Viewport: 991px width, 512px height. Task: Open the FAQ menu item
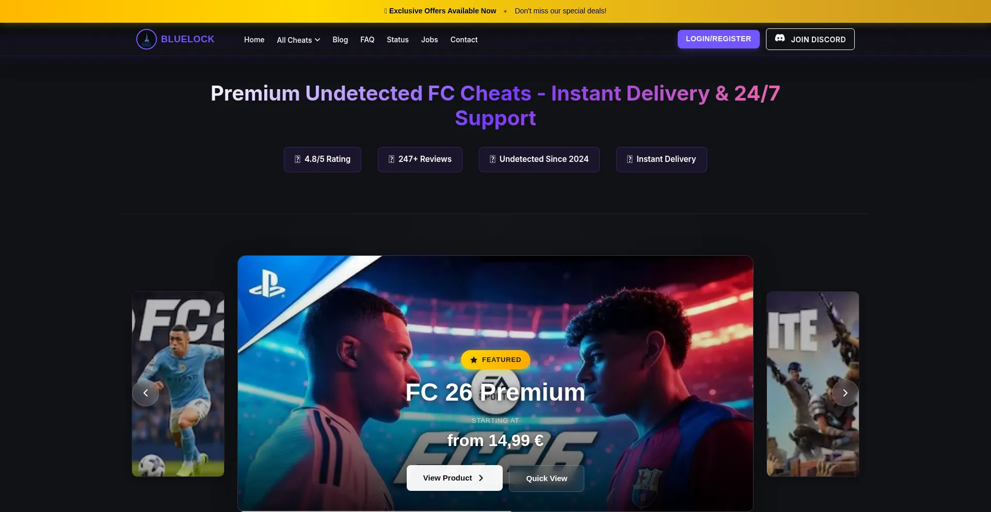[367, 40]
